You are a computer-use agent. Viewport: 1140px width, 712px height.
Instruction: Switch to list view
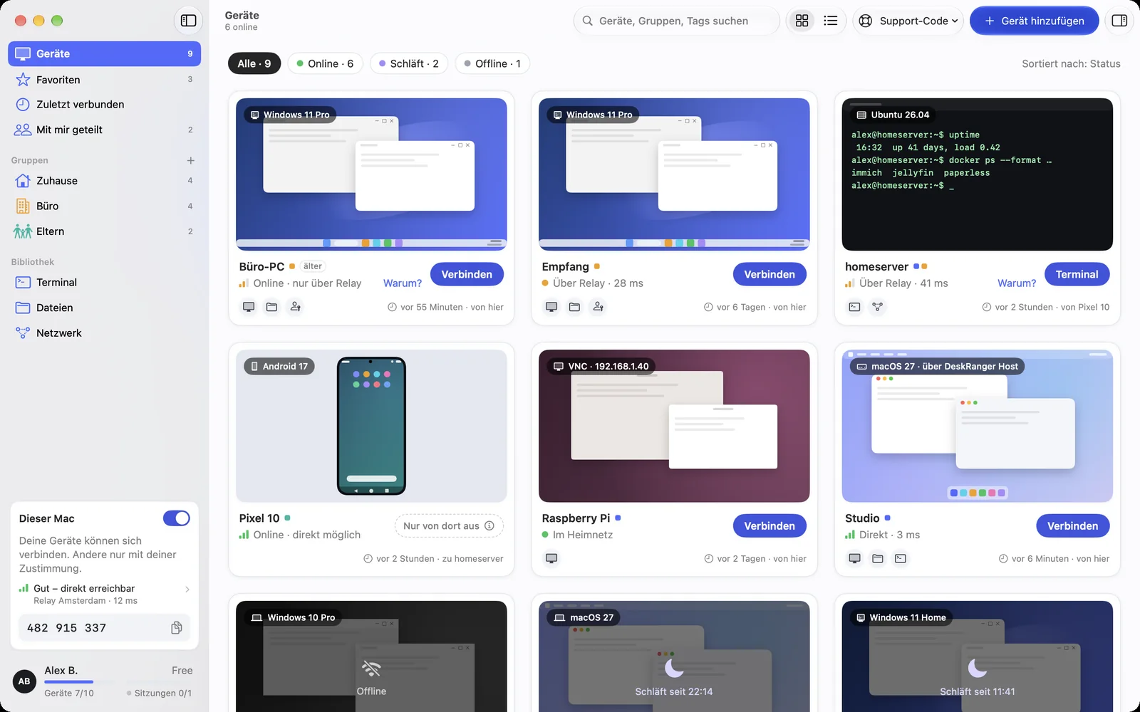pos(831,21)
